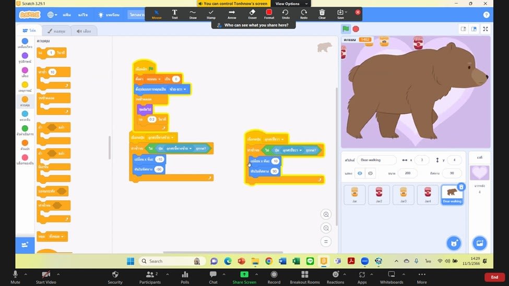
Task: Switch to small stage layout
Action: click(x=463, y=29)
